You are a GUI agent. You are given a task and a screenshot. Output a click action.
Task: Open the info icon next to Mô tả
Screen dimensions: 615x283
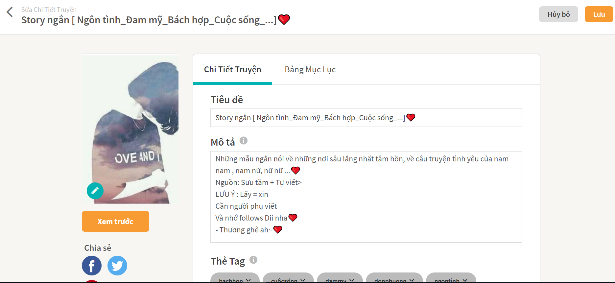(x=244, y=141)
